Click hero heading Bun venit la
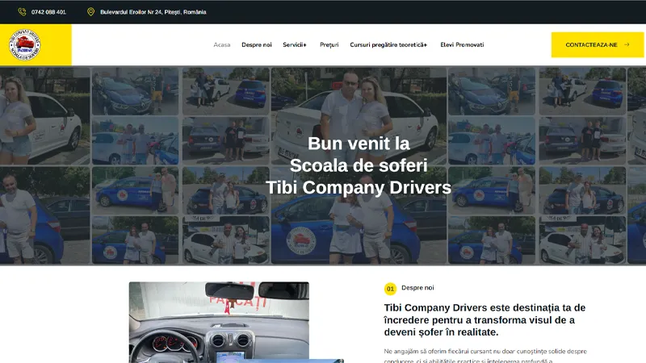Viewport: 646px width, 363px height. click(x=359, y=144)
